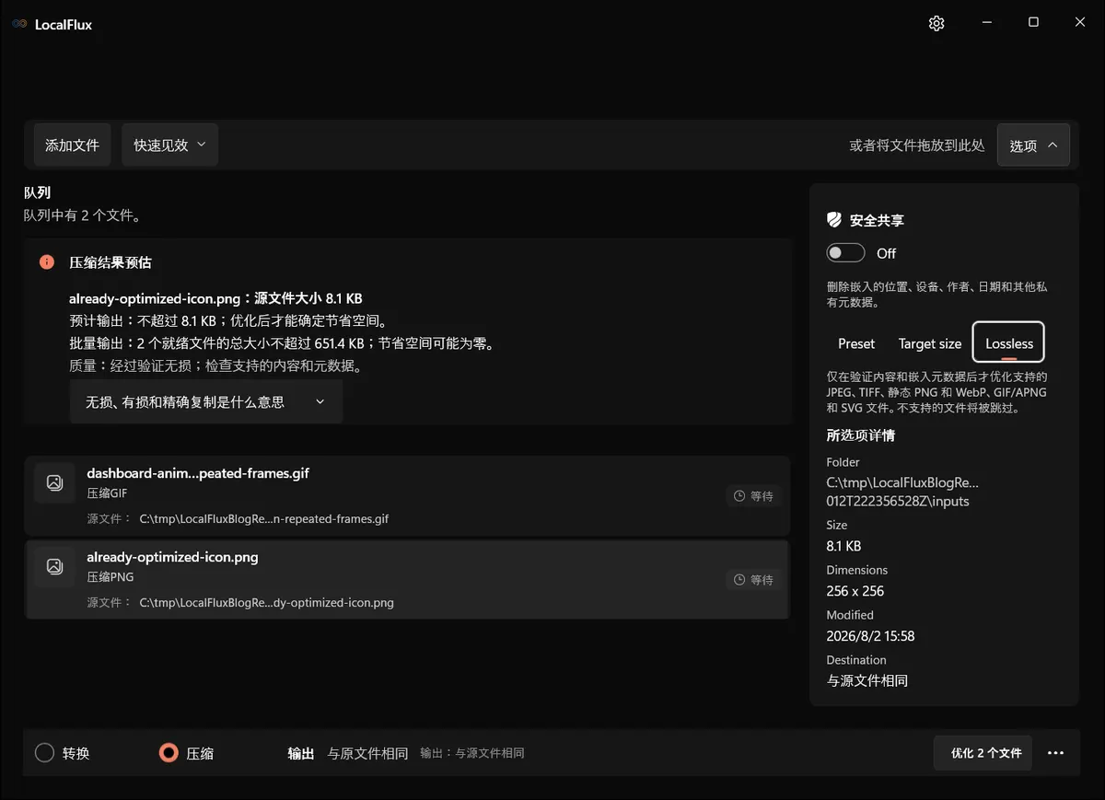The image size is (1105, 800).
Task: Open settings via the gear icon
Action: [936, 23]
